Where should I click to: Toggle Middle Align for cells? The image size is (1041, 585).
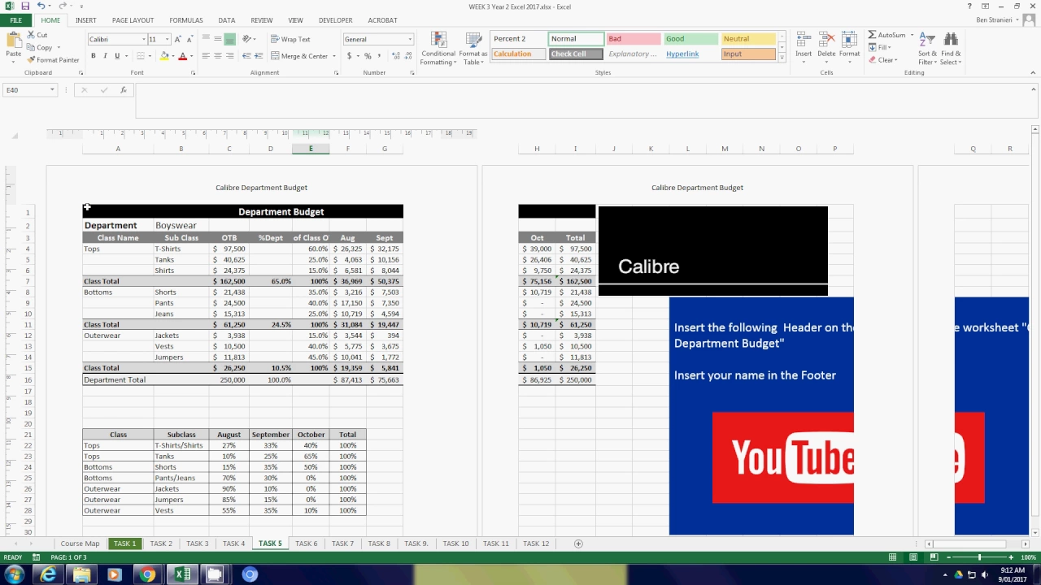[x=217, y=39]
